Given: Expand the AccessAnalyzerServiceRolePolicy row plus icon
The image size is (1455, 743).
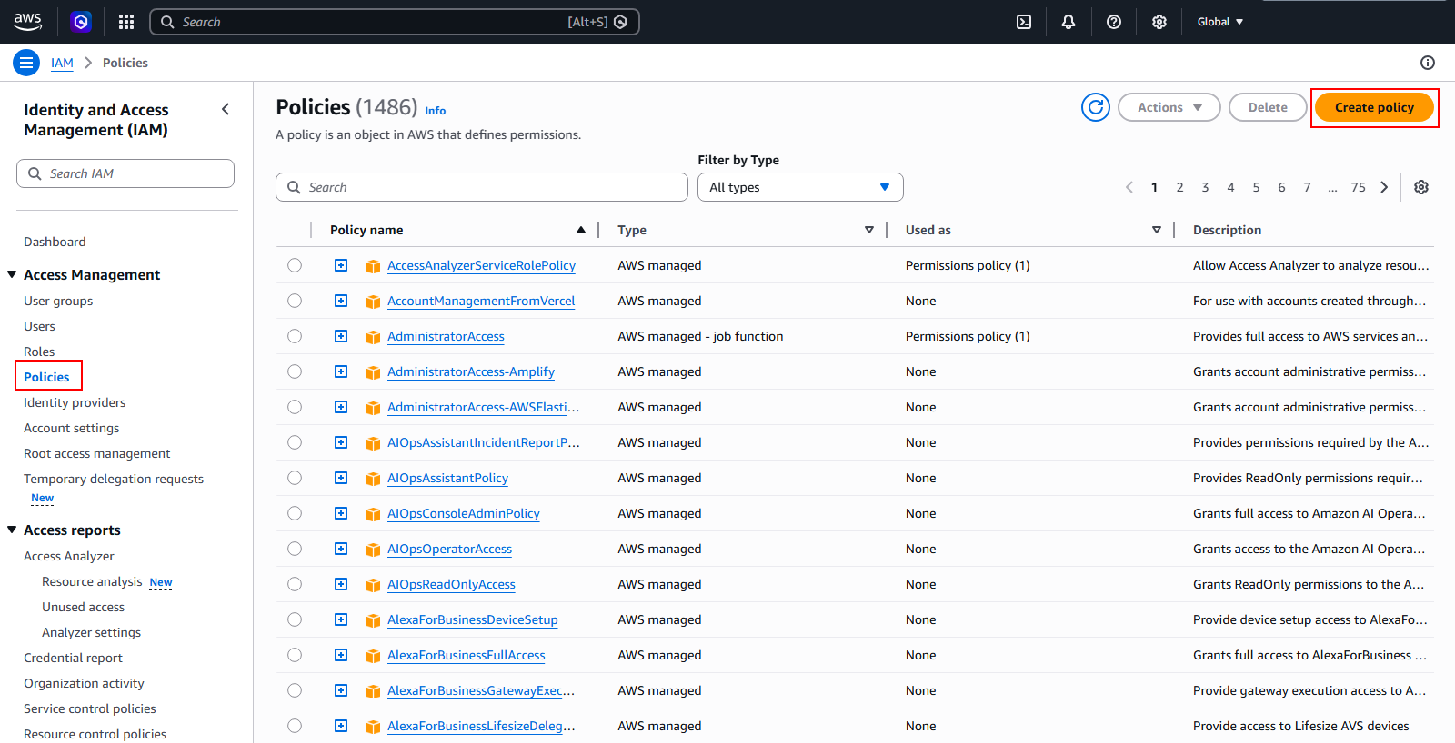Looking at the screenshot, I should 341,265.
